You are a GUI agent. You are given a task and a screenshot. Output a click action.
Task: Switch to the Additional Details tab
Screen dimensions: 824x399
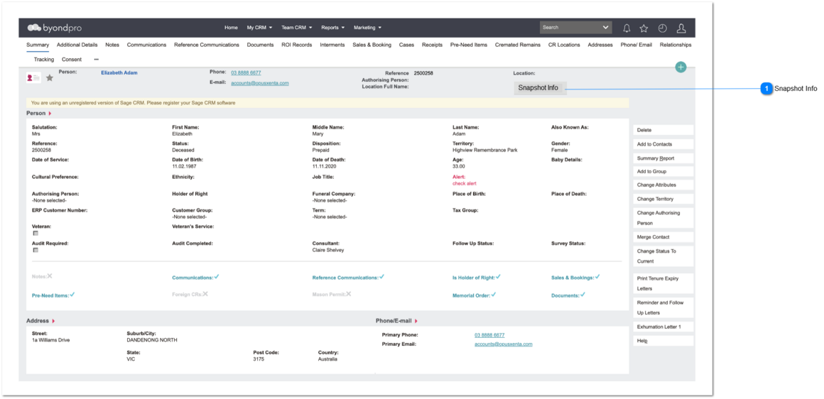(x=77, y=45)
